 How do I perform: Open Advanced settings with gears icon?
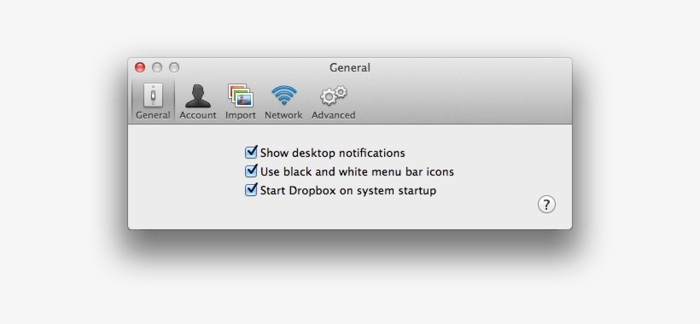coord(334,101)
